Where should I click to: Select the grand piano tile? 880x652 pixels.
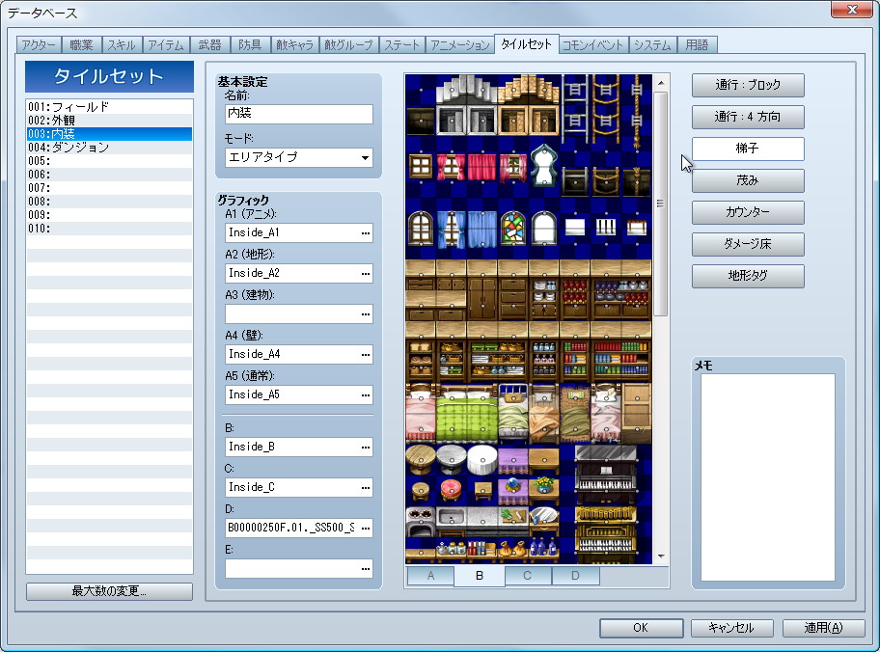pyautogui.click(x=606, y=475)
